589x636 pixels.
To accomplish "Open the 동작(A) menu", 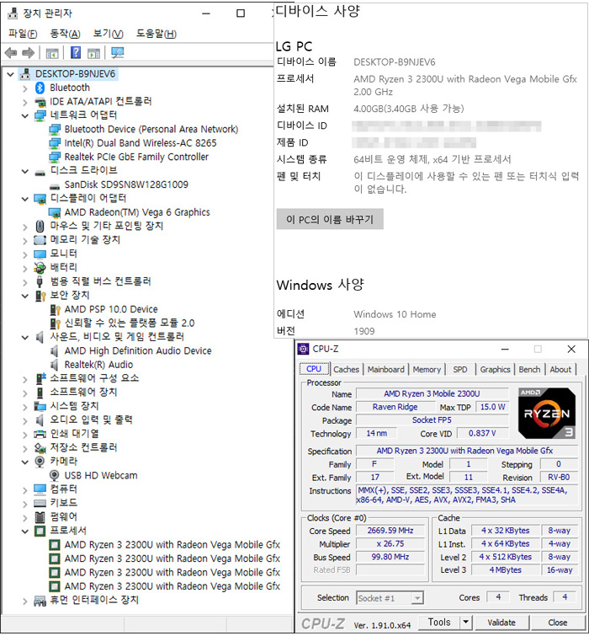I will click(65, 34).
